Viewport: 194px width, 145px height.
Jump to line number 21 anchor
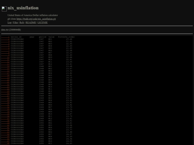[5, 82]
